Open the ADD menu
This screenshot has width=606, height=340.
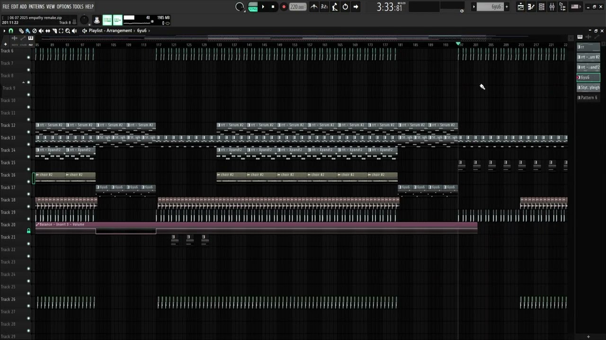pos(23,7)
